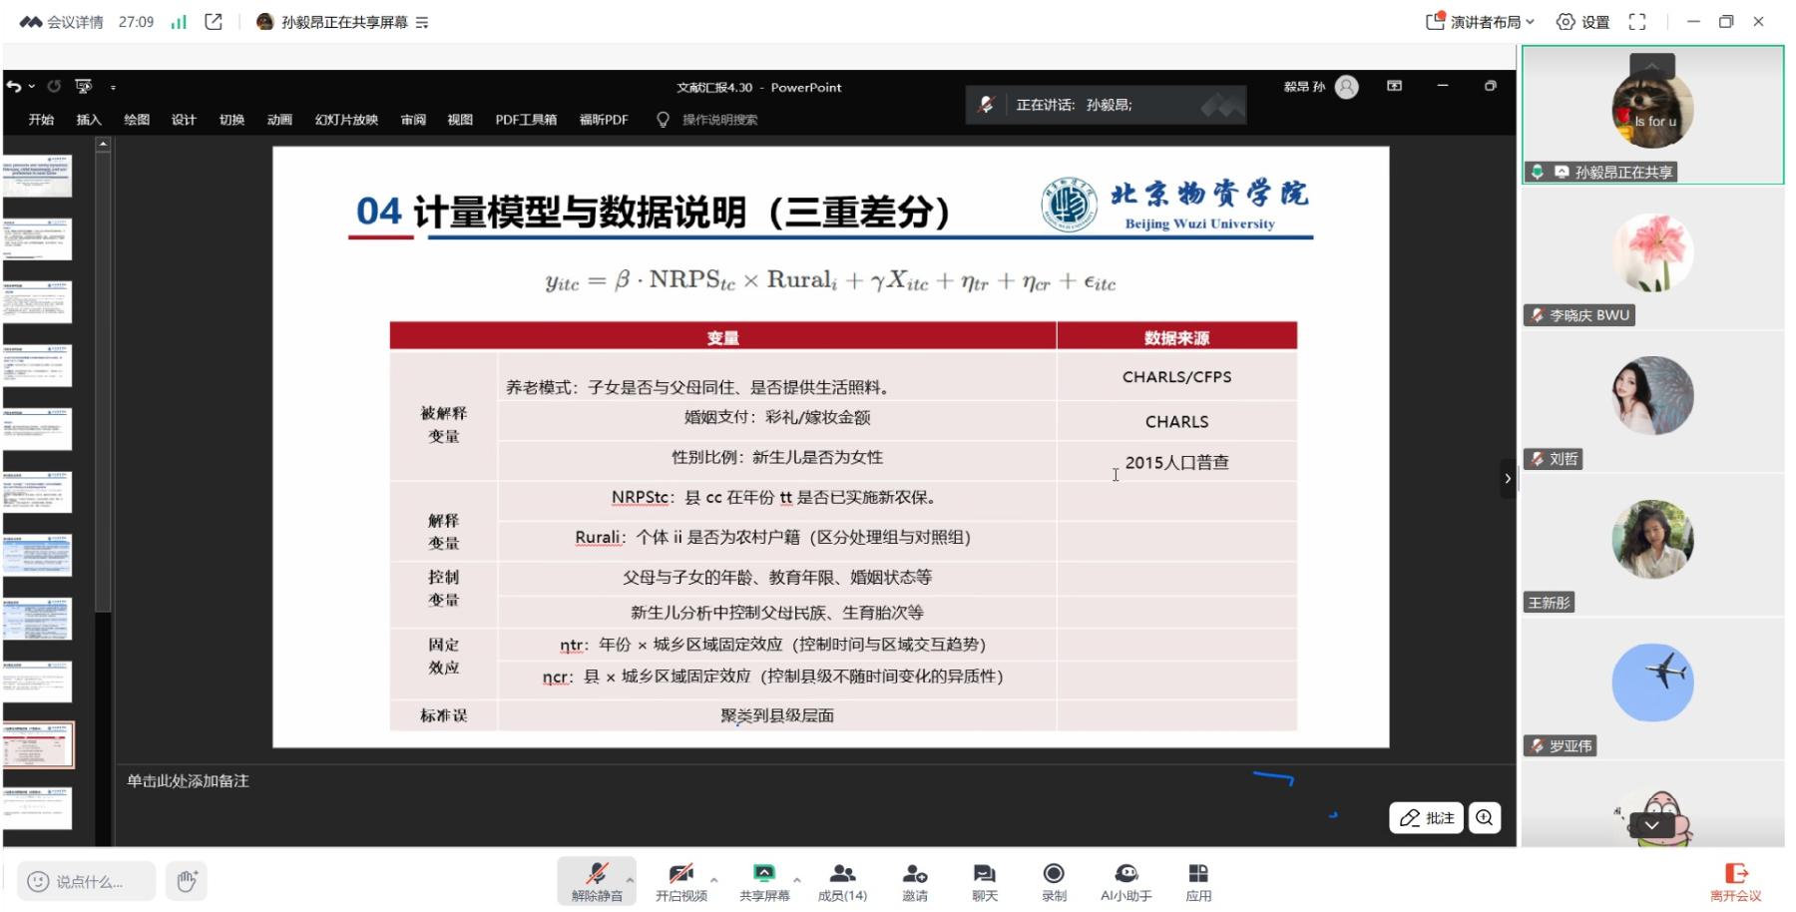Select the 幻灯片放映 ribbon tab
This screenshot has width=1796, height=912.
point(346,120)
